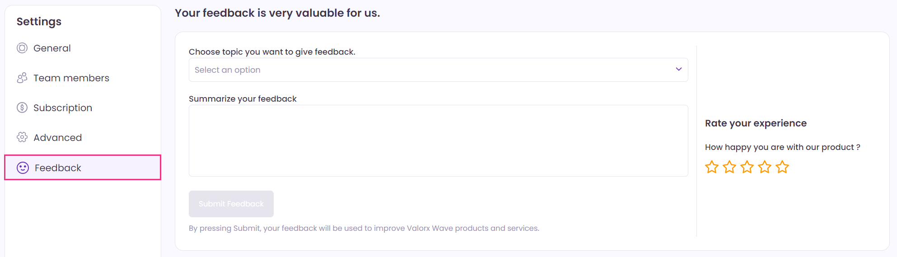The width and height of the screenshot is (897, 257).
Task: Click the Feedback smiley face icon
Action: coord(23,168)
